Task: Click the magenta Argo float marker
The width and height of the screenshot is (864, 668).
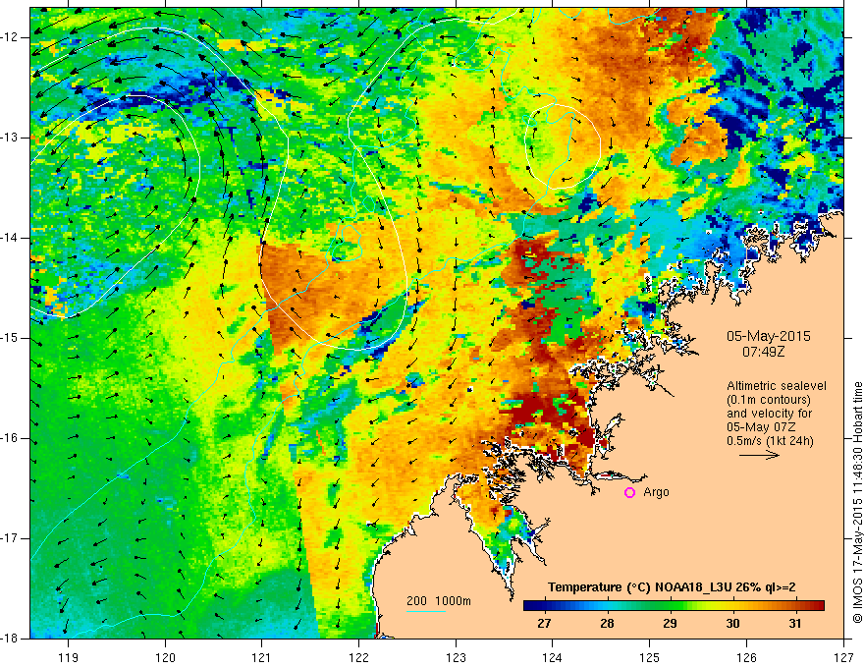Action: (629, 493)
